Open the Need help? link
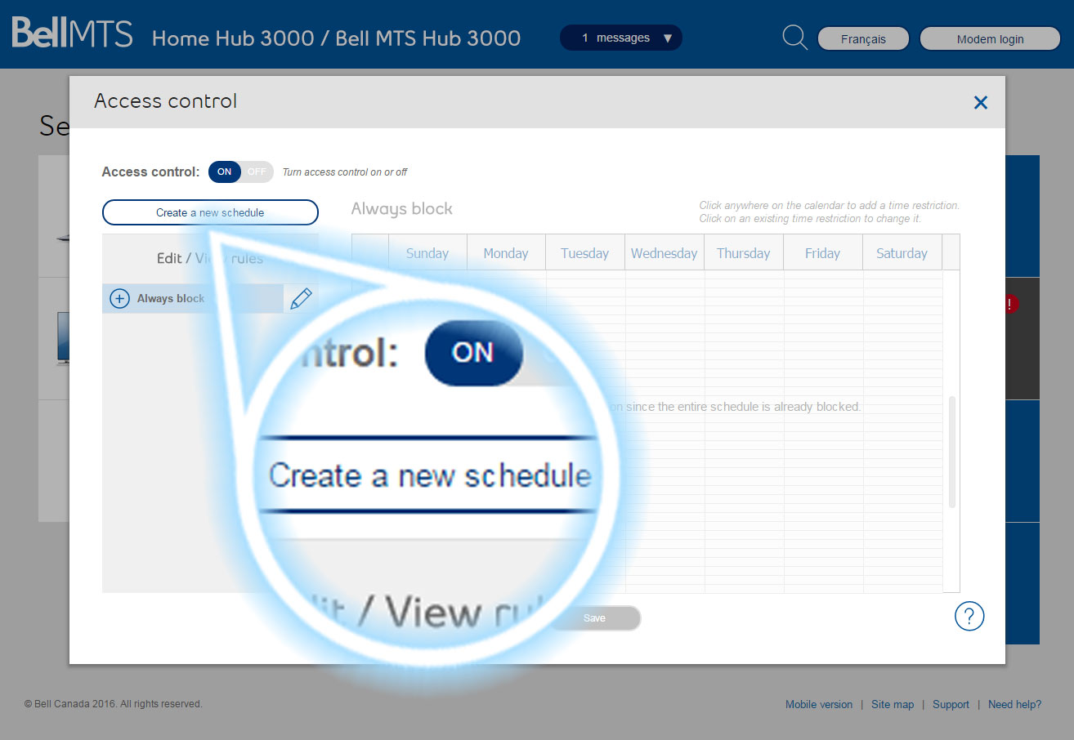The height and width of the screenshot is (740, 1074). (x=1014, y=705)
